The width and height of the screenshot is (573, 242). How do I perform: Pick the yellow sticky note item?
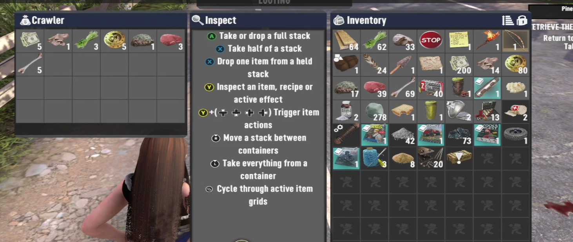tap(459, 41)
